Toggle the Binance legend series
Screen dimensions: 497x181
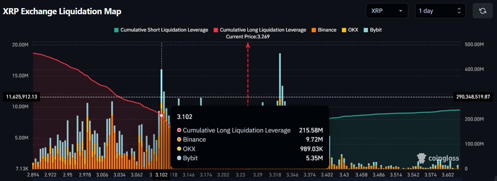[x=324, y=30]
